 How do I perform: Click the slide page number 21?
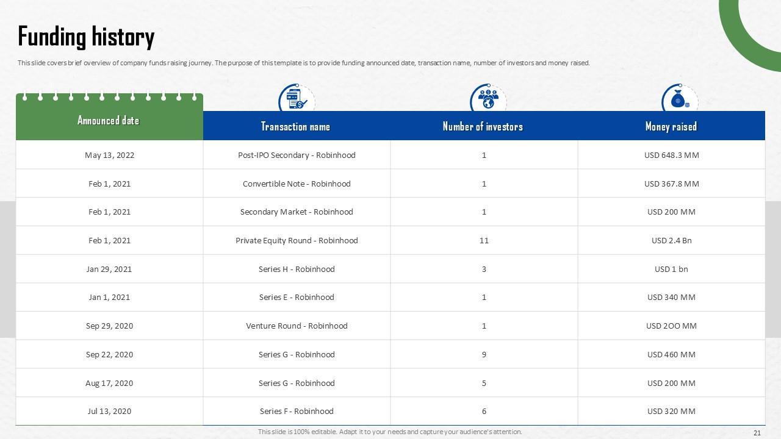[x=757, y=433]
